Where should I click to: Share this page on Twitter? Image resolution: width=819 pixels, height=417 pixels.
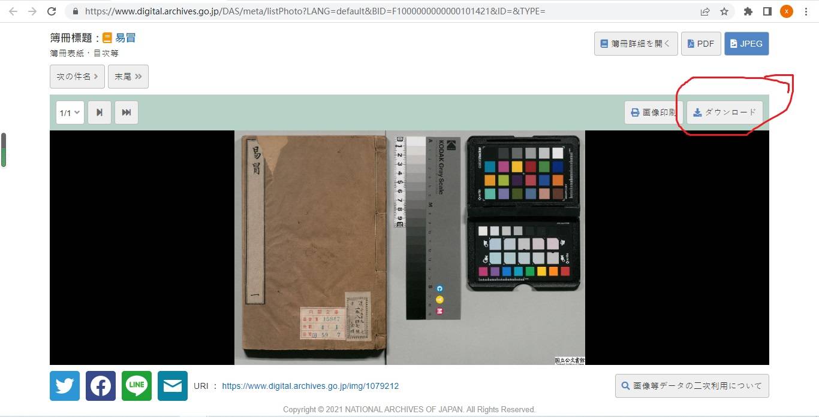point(65,386)
